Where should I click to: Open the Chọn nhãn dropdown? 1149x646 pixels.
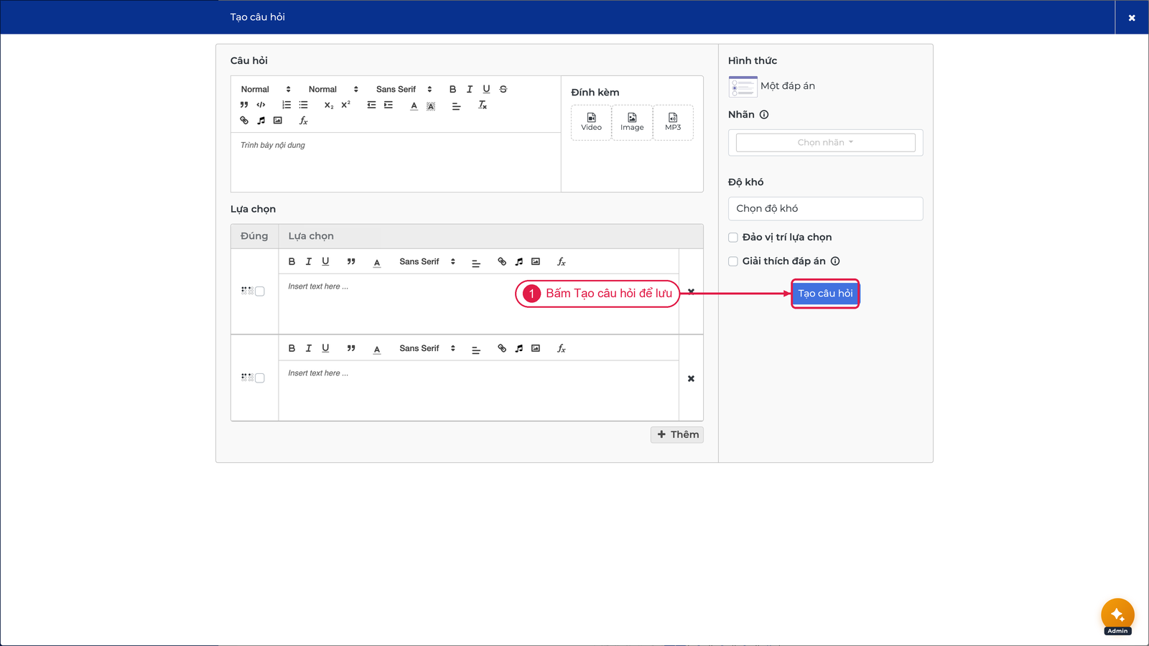pyautogui.click(x=826, y=142)
